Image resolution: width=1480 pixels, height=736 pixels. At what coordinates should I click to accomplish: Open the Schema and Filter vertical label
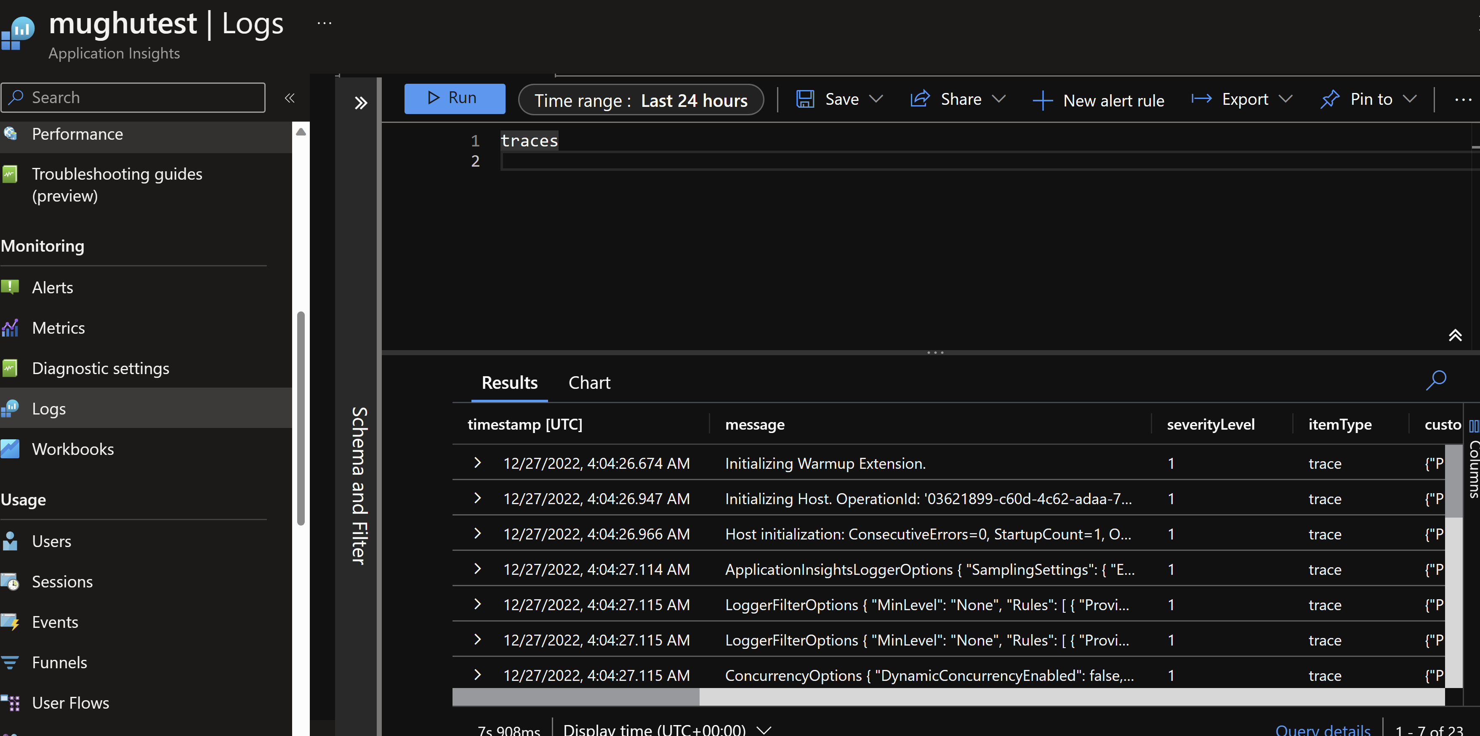click(359, 486)
